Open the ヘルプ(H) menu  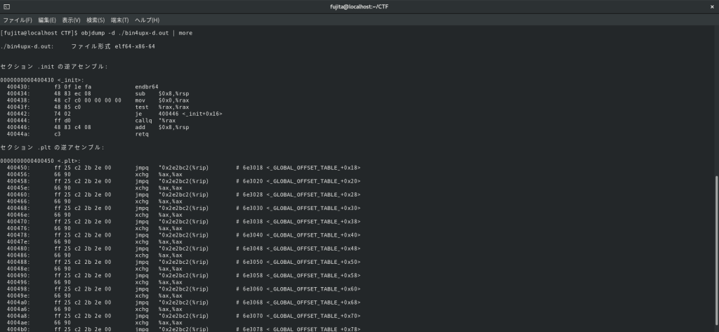tap(147, 20)
